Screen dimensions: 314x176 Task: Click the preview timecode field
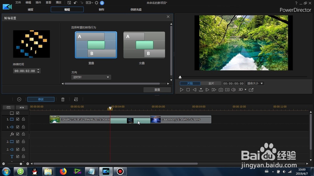[x=233, y=83]
